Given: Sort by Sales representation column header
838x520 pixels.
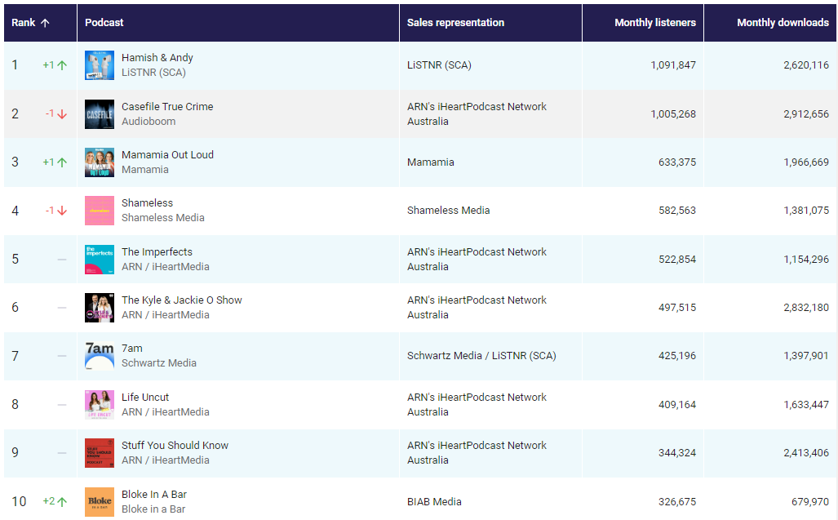Looking at the screenshot, I should click(490, 22).
